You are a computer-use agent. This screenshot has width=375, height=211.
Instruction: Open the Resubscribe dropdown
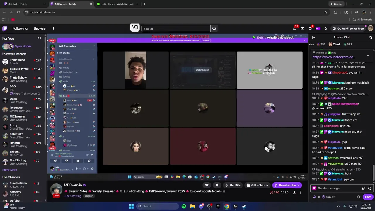[287, 185]
